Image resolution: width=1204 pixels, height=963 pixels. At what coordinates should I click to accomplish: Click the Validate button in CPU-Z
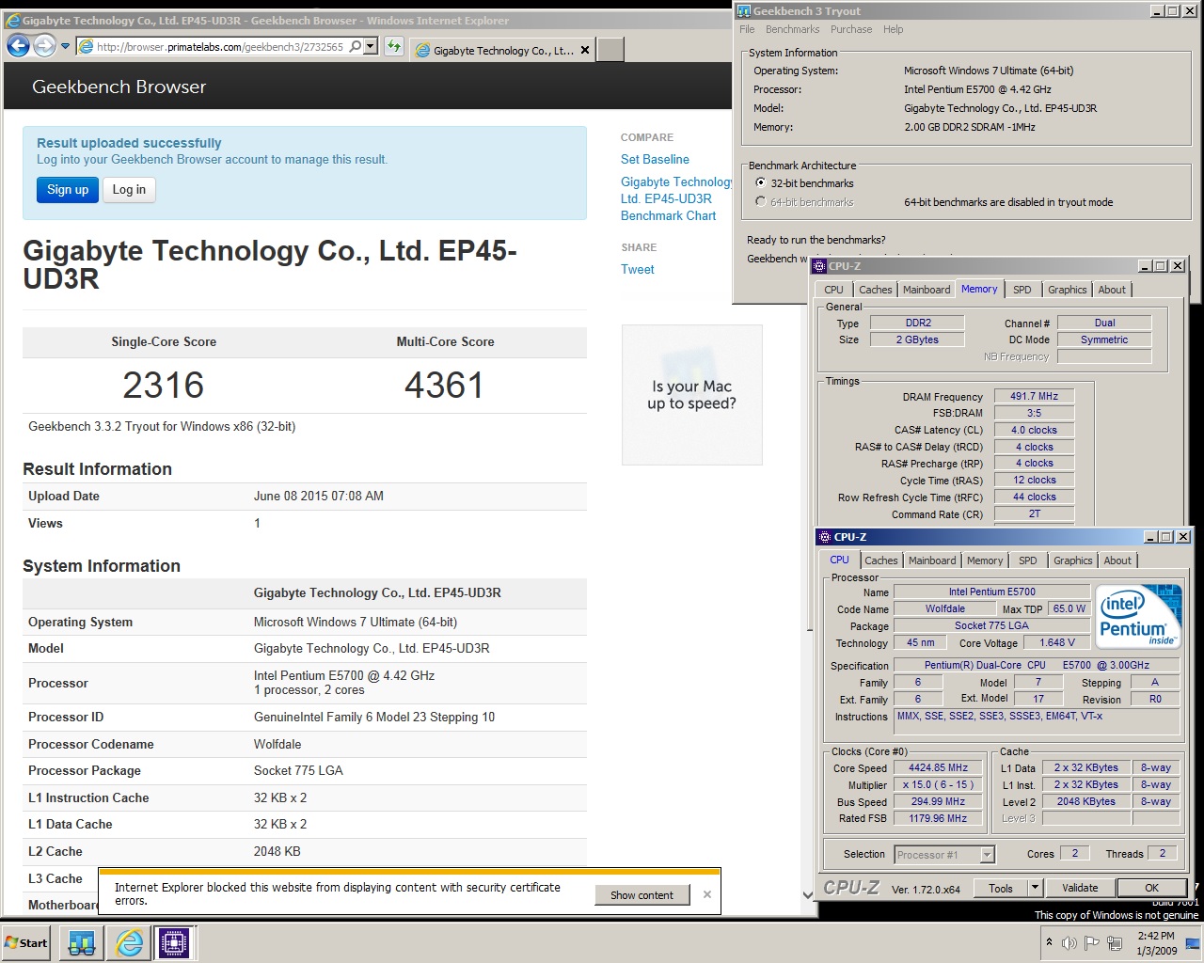pos(1080,888)
